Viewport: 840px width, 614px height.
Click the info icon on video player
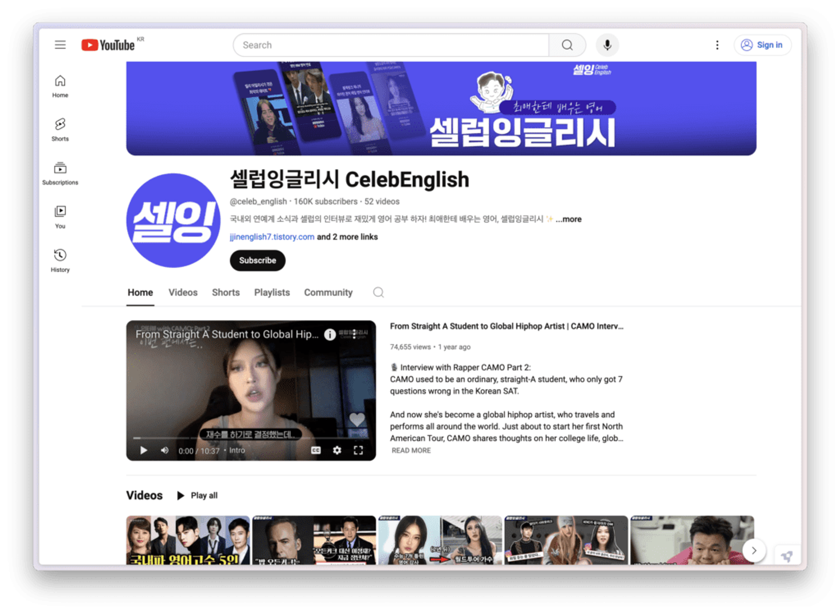point(330,335)
